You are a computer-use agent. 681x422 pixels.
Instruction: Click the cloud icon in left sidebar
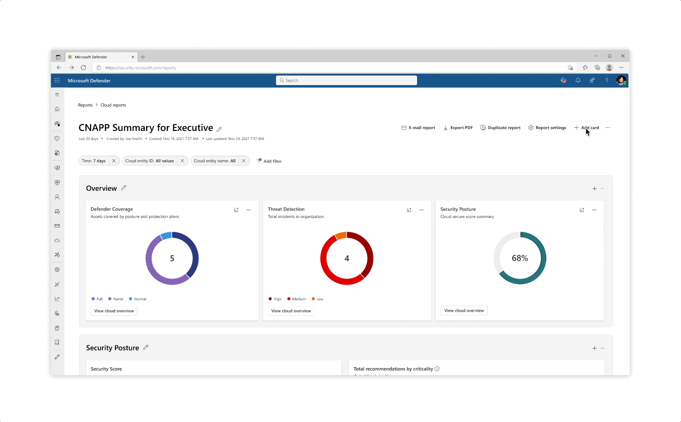[57, 240]
